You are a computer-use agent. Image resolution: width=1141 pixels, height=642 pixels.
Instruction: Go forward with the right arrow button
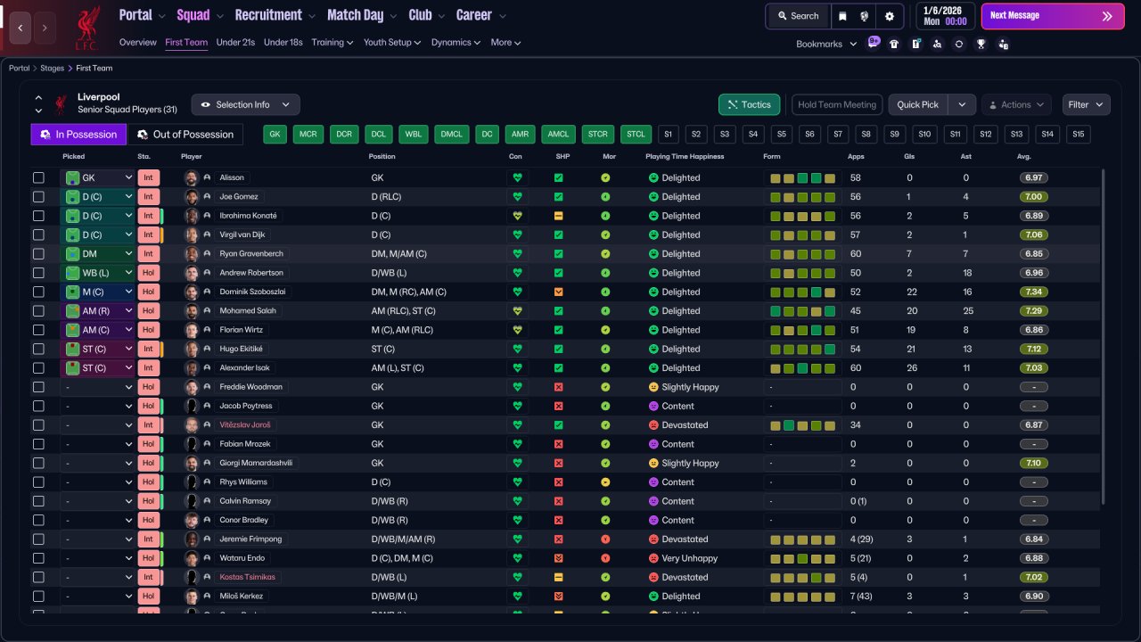(x=45, y=28)
